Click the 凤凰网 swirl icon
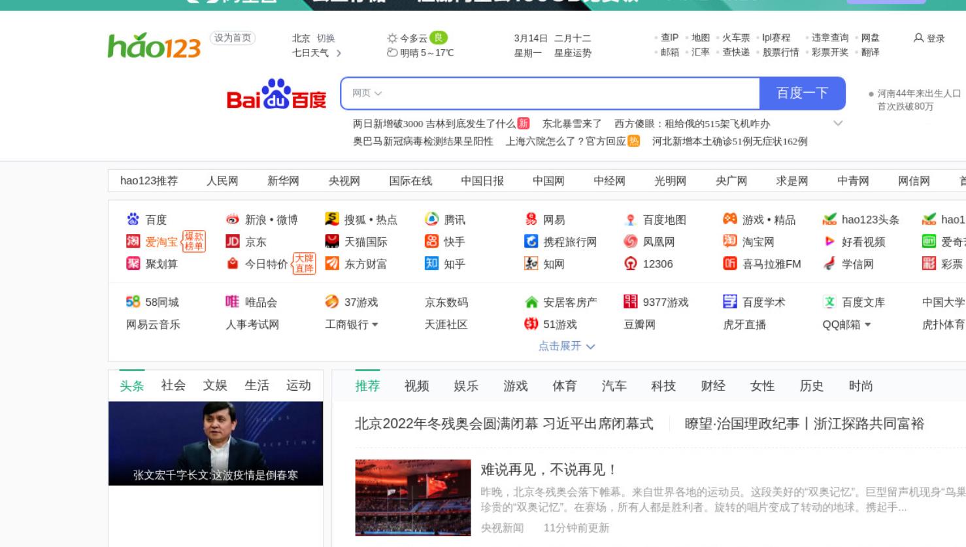The width and height of the screenshot is (966, 547). click(x=631, y=241)
